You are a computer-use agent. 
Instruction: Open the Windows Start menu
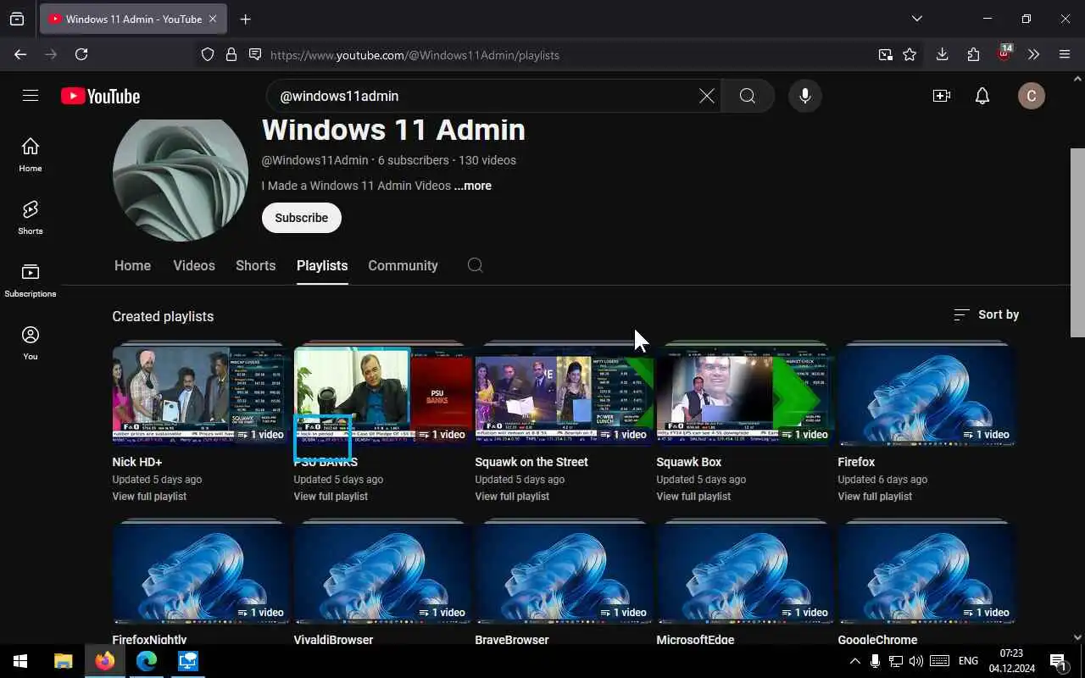(20, 661)
